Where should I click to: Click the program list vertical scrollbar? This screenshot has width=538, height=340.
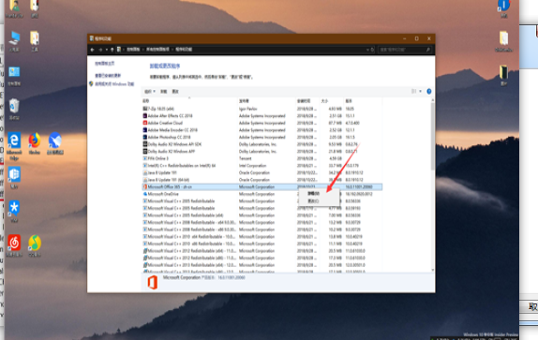(x=433, y=137)
